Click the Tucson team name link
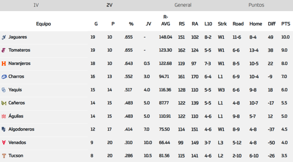Screen dimensions: 293x162 16,156
